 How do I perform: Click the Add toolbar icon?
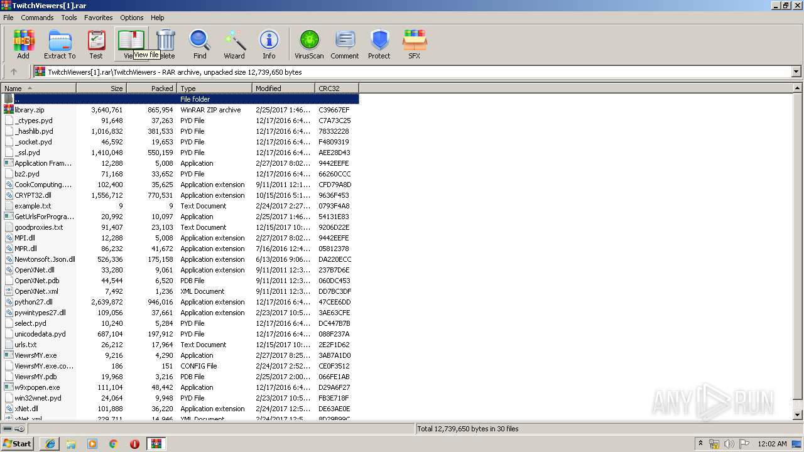coord(23,44)
